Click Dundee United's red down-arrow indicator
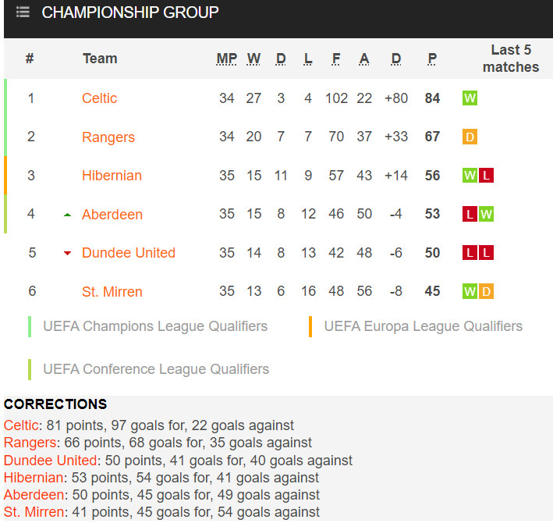This screenshot has height=523, width=553. 67,253
